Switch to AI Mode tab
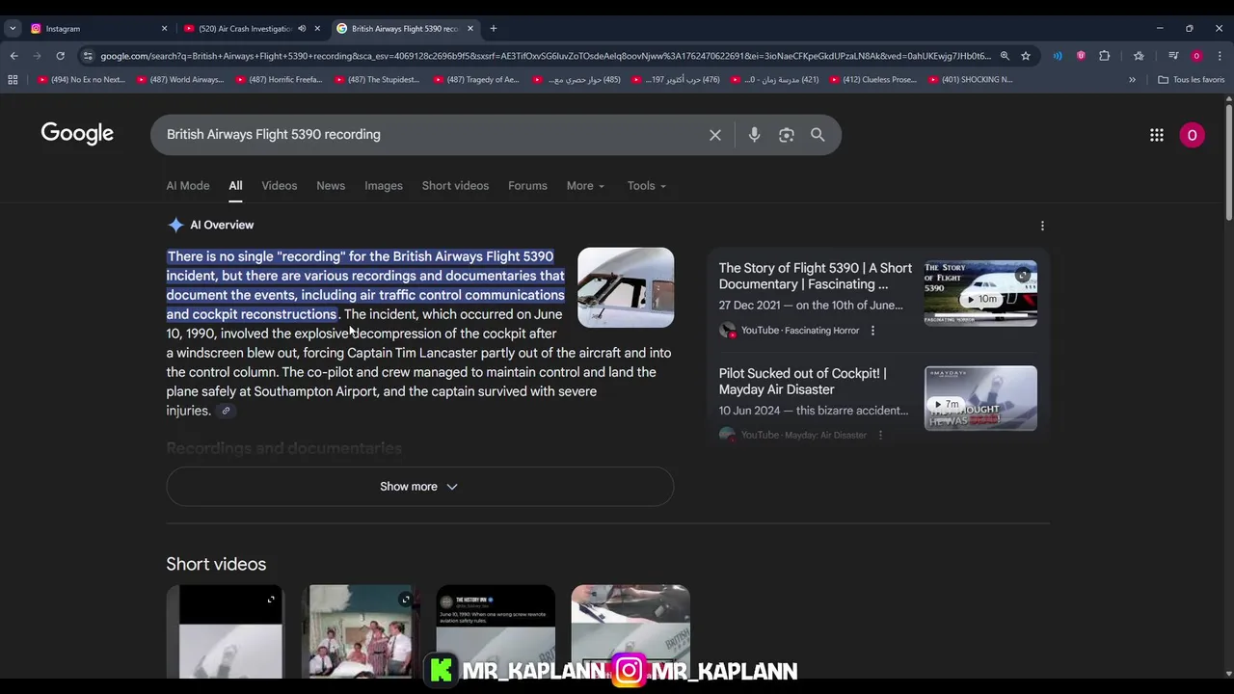 click(188, 186)
